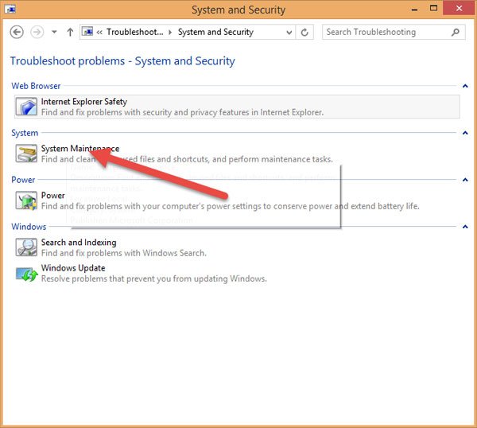Viewport: 477px width, 428px height.
Task: Collapse the Web Browser section
Action: pos(465,86)
